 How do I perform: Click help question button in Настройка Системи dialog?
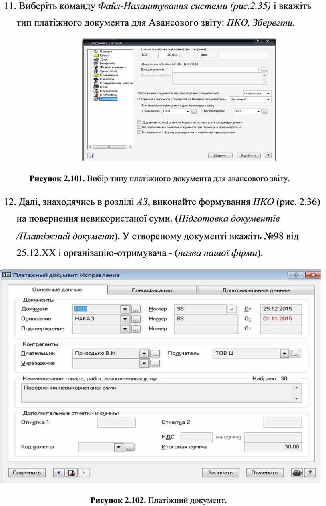point(268,155)
